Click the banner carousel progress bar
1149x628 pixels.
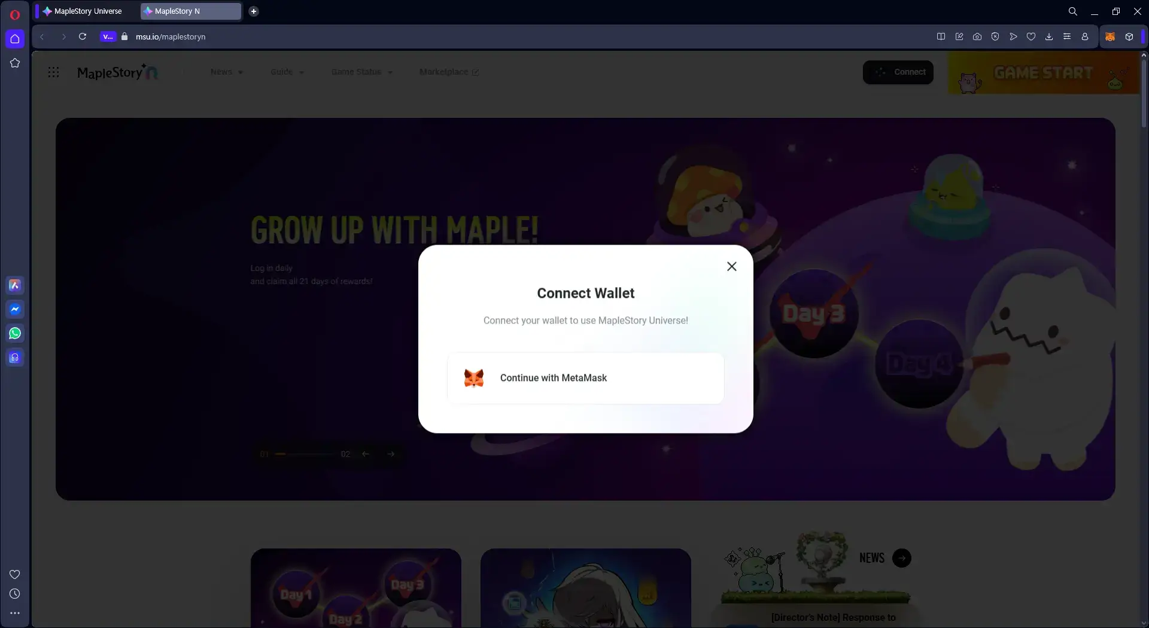pos(305,454)
